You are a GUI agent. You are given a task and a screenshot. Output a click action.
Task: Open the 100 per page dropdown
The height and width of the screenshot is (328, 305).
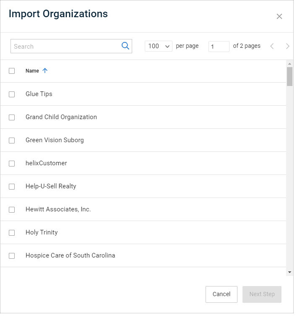click(x=158, y=46)
